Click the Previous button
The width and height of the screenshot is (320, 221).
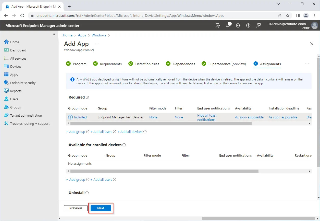click(76, 208)
